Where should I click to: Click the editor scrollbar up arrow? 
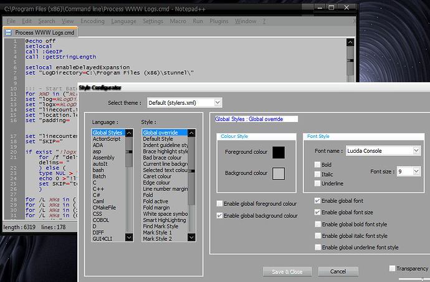click(x=350, y=42)
